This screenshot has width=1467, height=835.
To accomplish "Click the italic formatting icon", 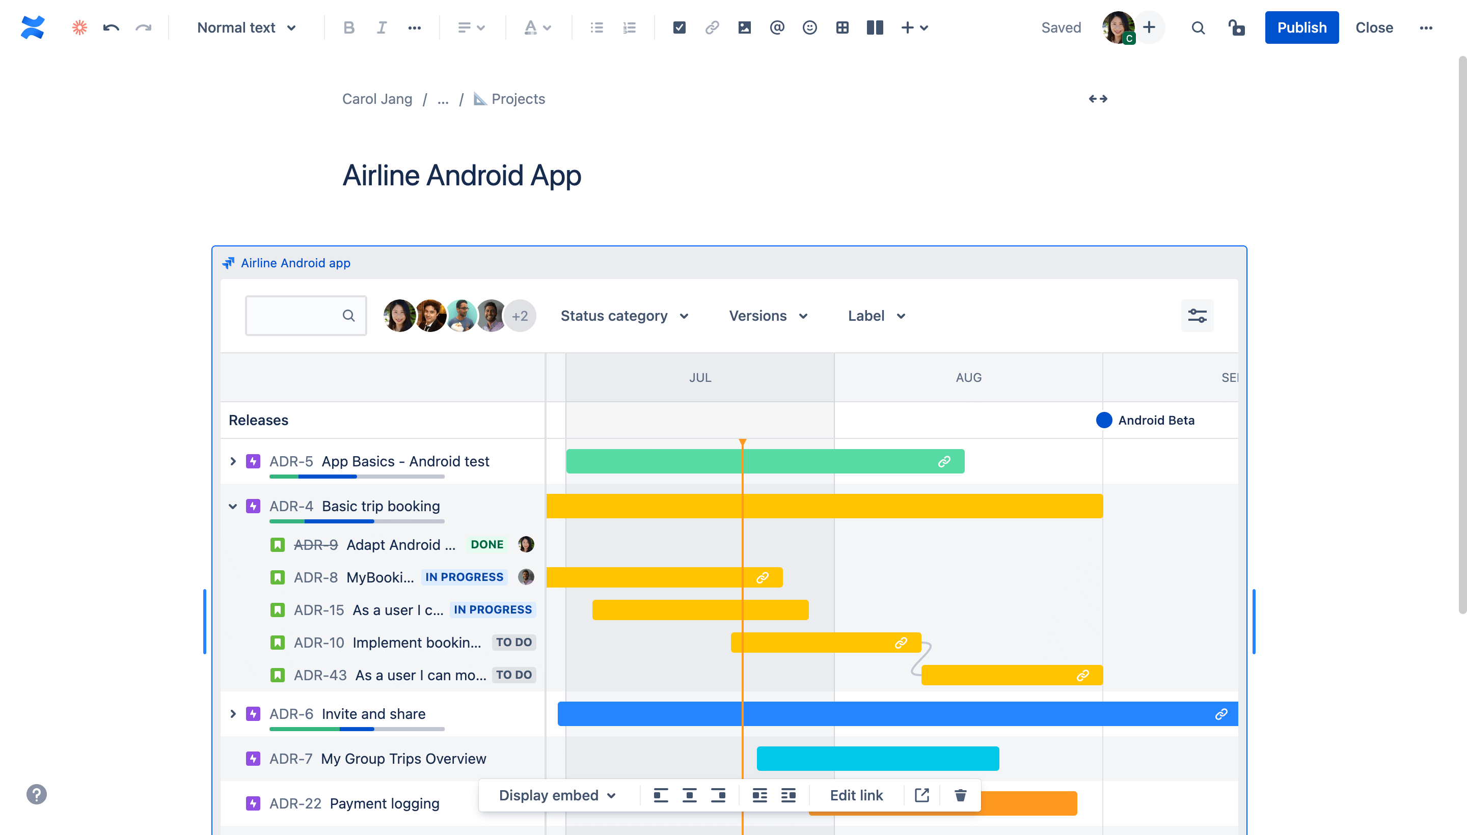I will click(x=381, y=27).
